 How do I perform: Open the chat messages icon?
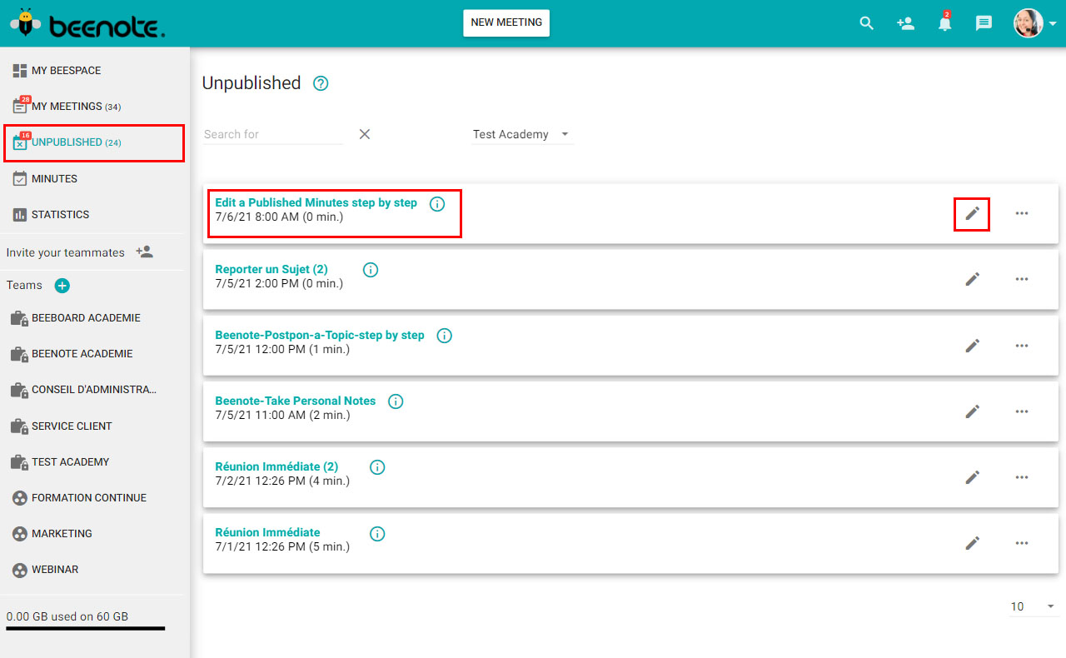click(x=984, y=23)
